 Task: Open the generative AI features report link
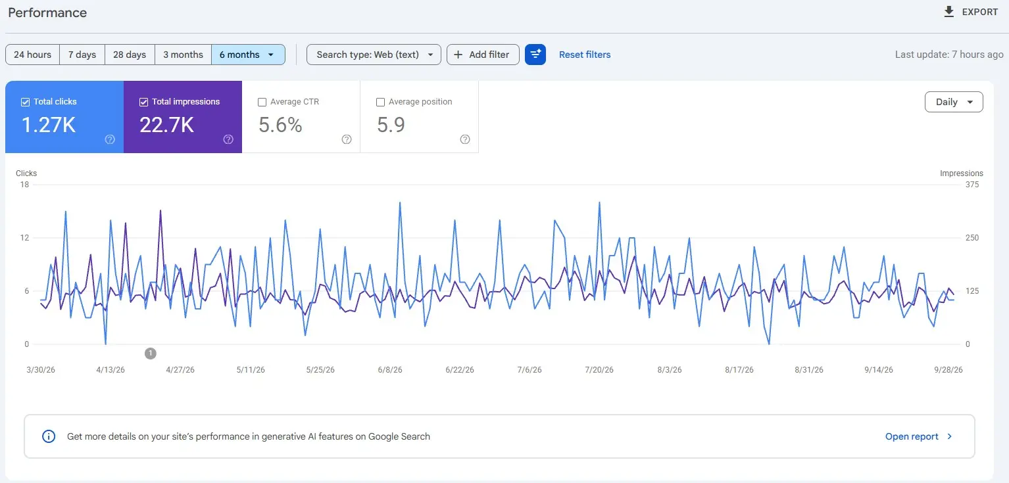[912, 436]
